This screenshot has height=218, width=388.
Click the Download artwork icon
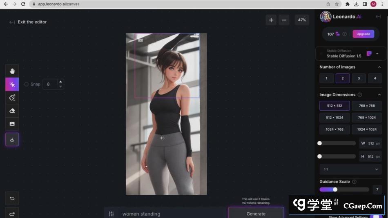12,140
